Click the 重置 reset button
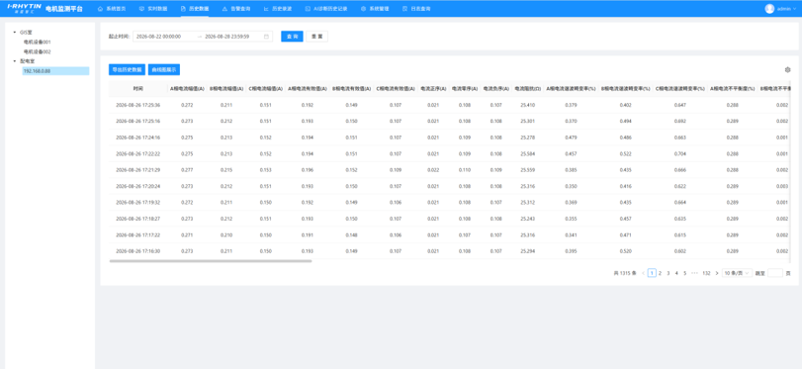This screenshot has width=802, height=369. tap(317, 37)
